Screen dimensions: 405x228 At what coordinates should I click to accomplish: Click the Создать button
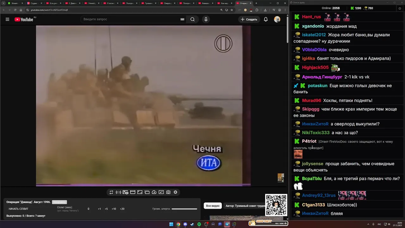pyautogui.click(x=249, y=19)
